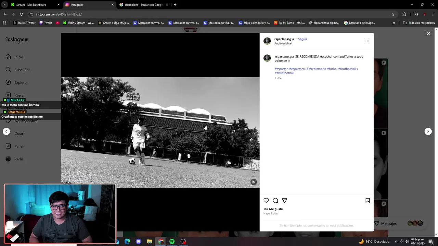Bookmark this page with the star
This screenshot has width=438, height=246.
click(x=393, y=14)
